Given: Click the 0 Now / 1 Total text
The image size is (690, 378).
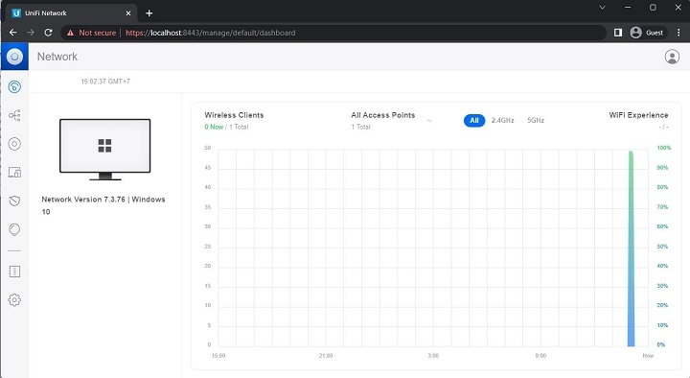Looking at the screenshot, I should pos(226,127).
